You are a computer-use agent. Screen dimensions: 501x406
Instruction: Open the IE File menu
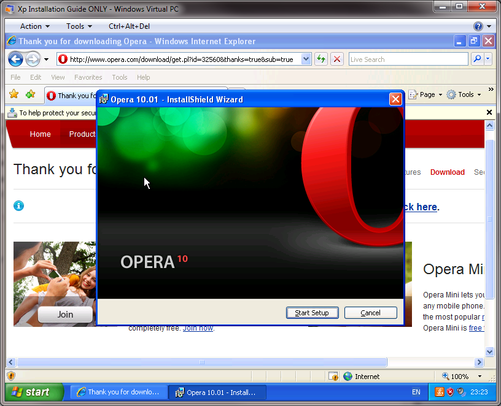[15, 77]
